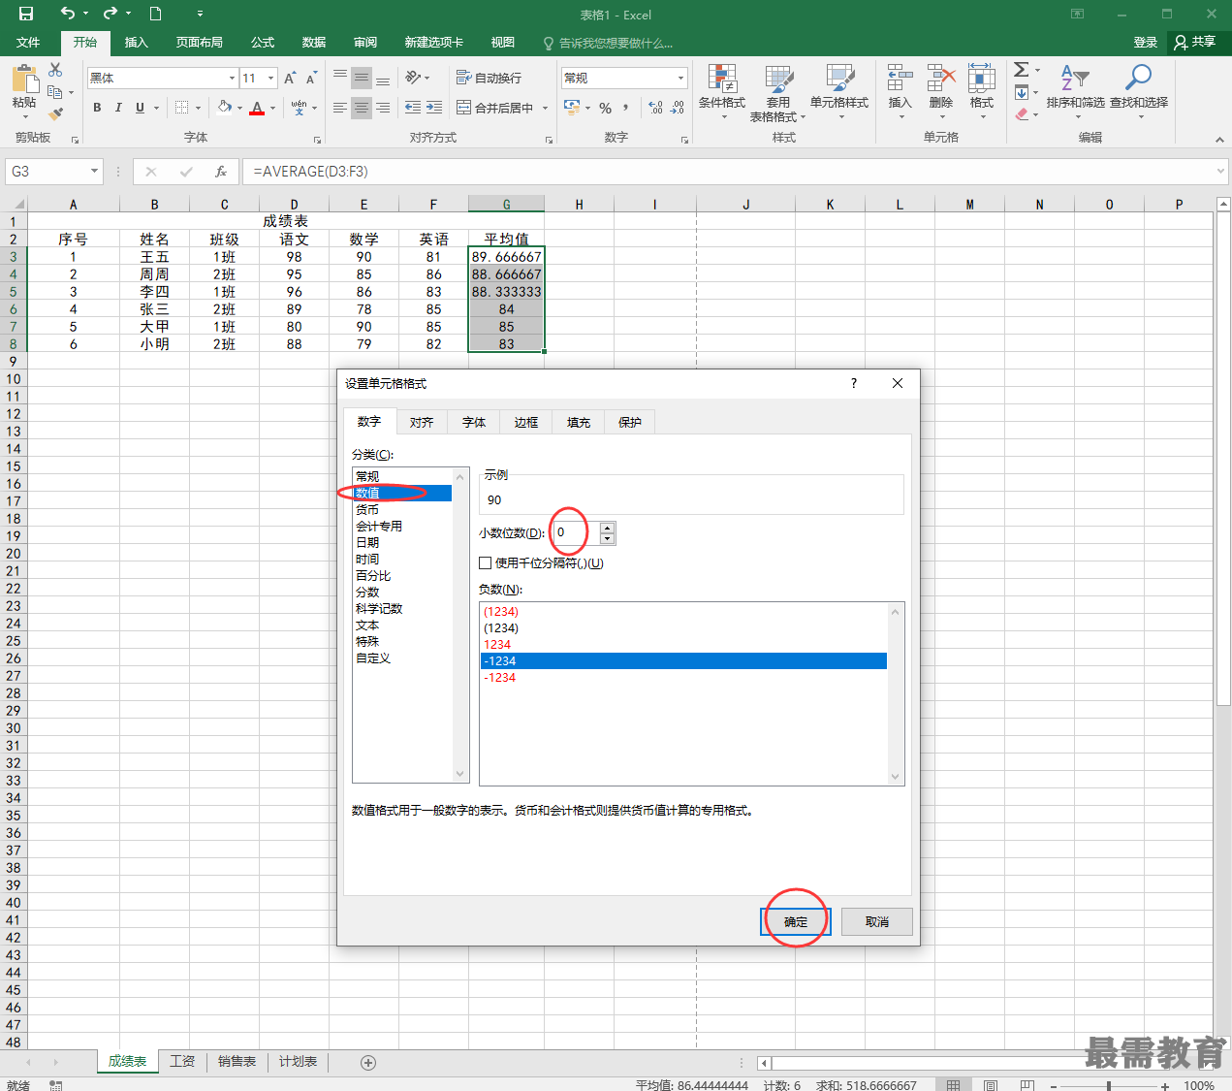
Task: Expand the formula bar chevron
Action: [x=1220, y=172]
